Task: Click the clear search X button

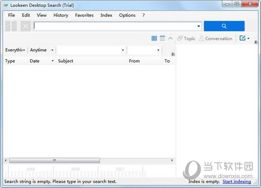Action: (26, 26)
